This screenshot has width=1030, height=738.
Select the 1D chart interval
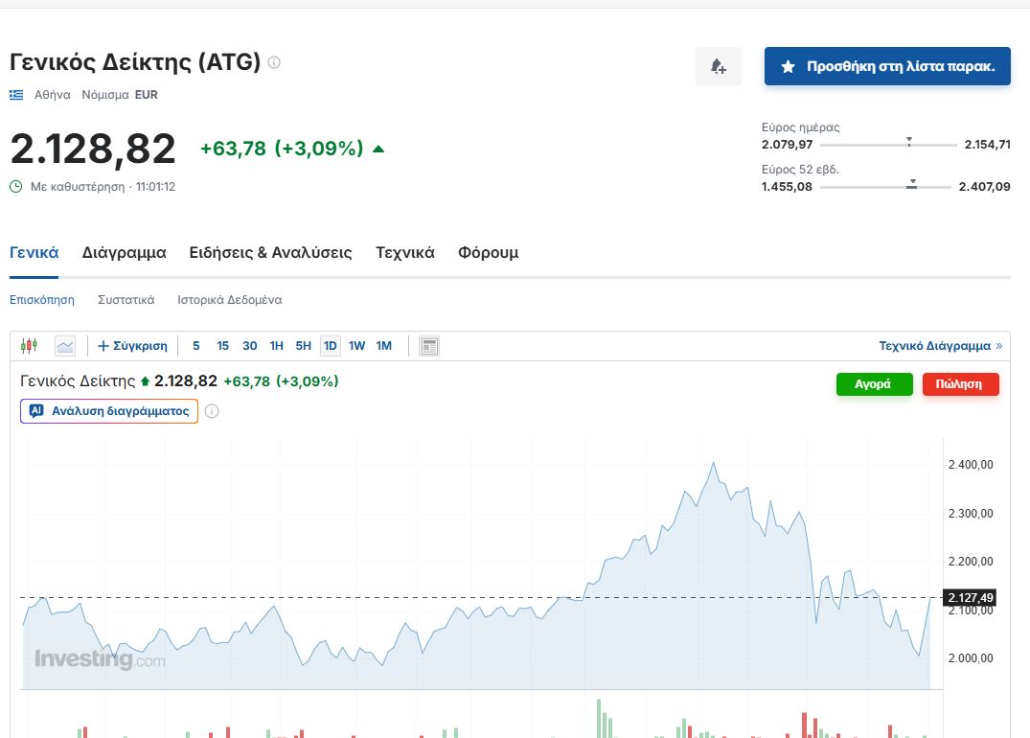[x=330, y=346]
